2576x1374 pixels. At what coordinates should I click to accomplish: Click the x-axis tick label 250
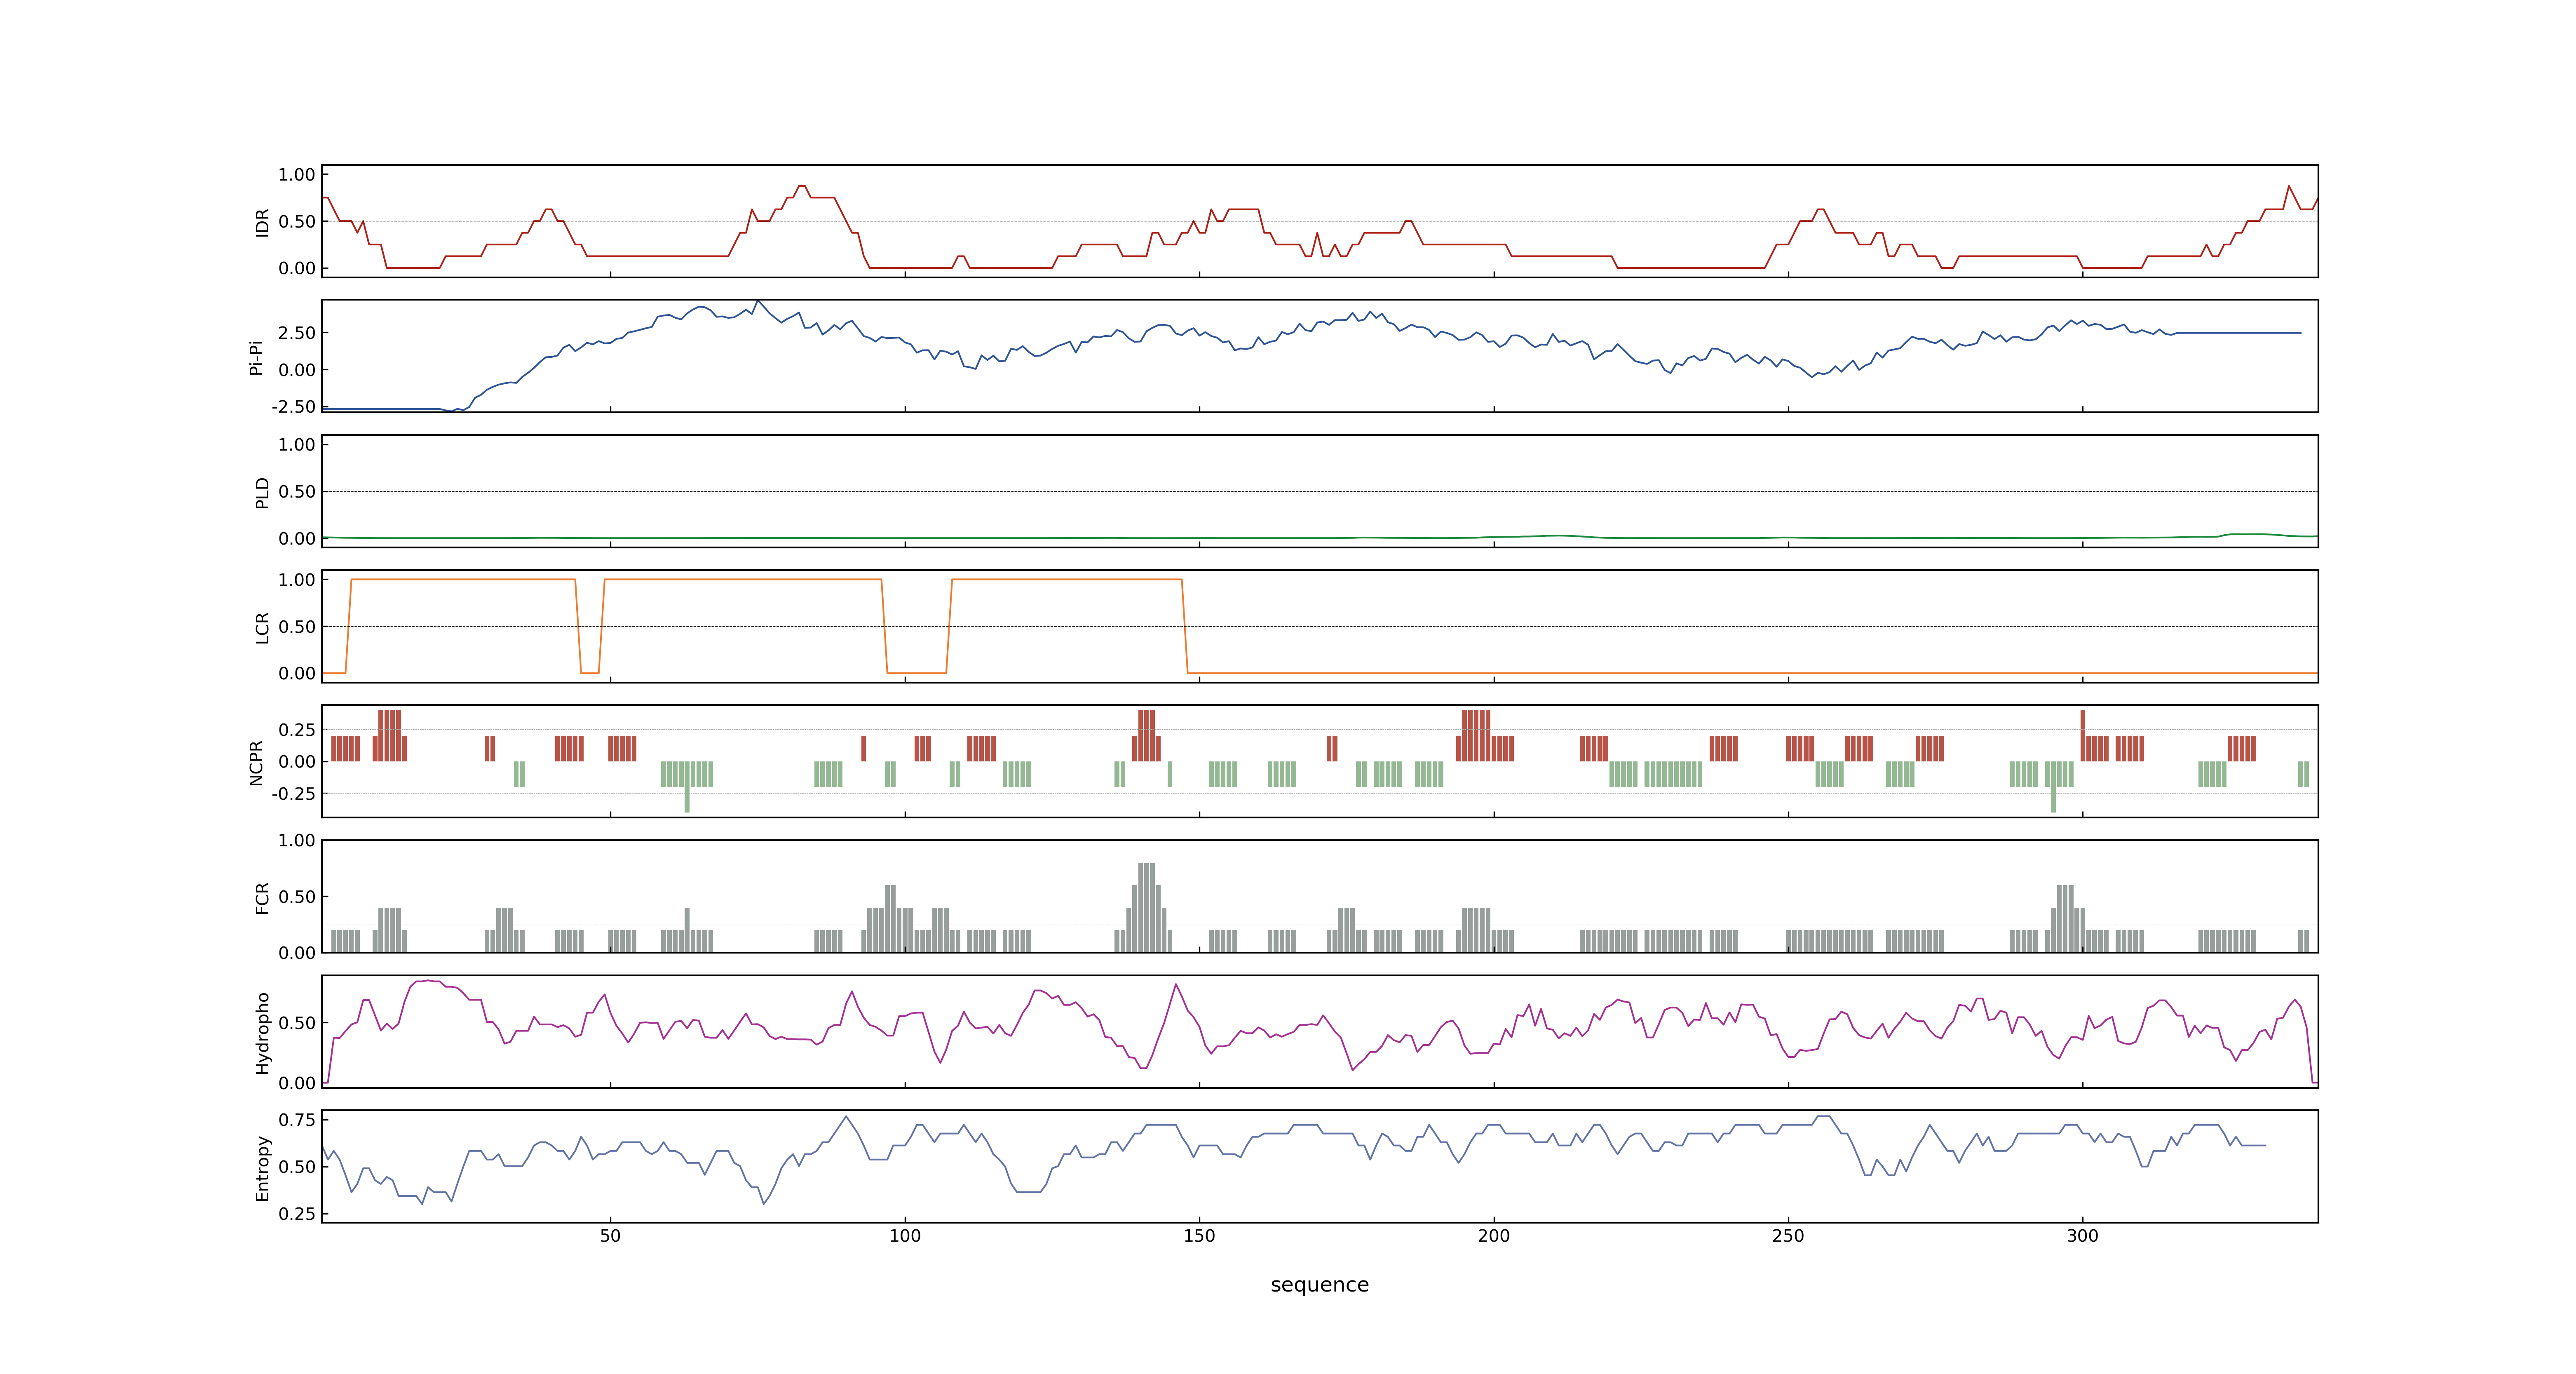tap(1788, 1236)
